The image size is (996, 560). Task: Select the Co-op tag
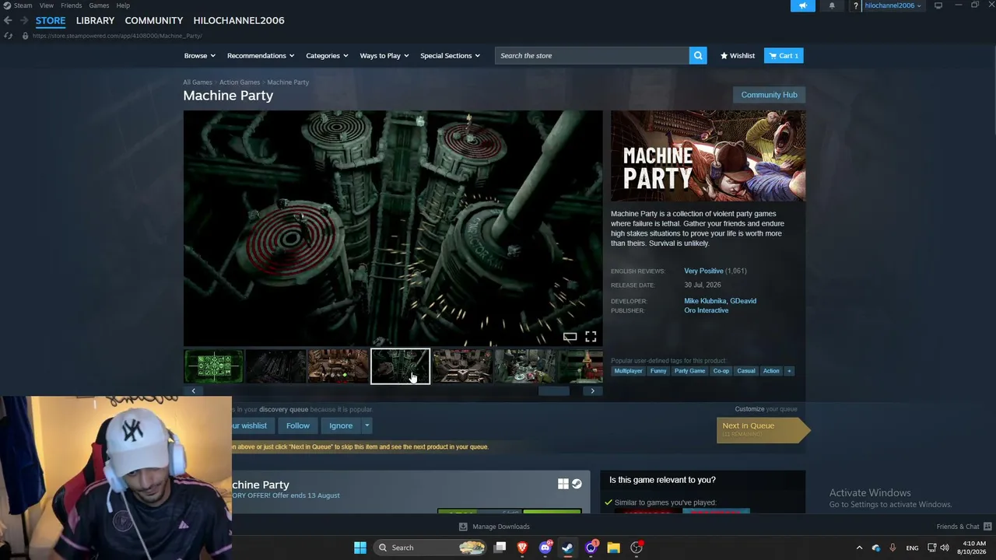pyautogui.click(x=721, y=371)
